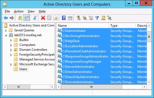The width and height of the screenshot is (154, 98).
Task: Toggle the Show/Hide Console Tree icon
Action: point(27,18)
